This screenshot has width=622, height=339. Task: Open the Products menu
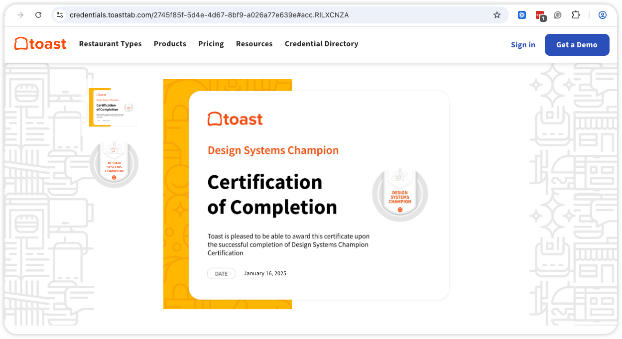tap(170, 44)
